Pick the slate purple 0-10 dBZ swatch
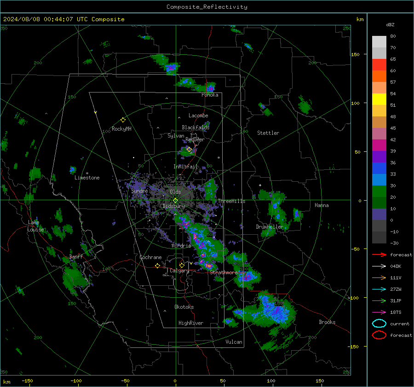 tap(379, 214)
